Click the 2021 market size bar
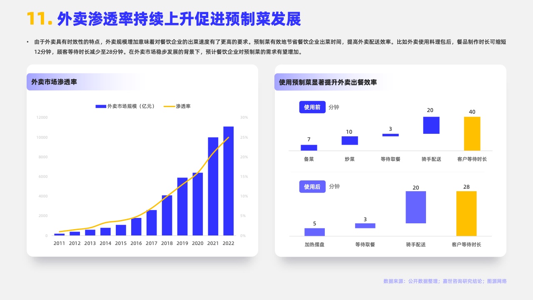533x300 pixels. tap(213, 186)
